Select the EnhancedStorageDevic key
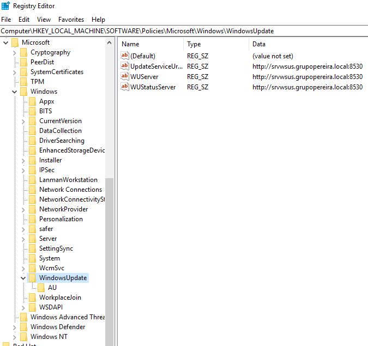Screen dimensions: 368x346 72,150
